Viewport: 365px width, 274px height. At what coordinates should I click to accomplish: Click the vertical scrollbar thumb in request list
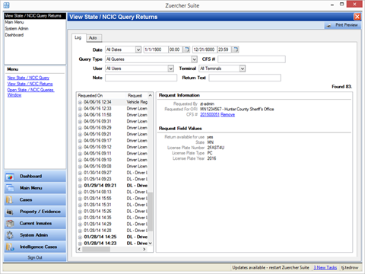point(151,212)
